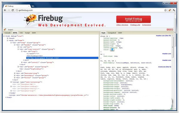Click the Install Firebug button
This screenshot has width=179, height=113.
[x=133, y=19]
